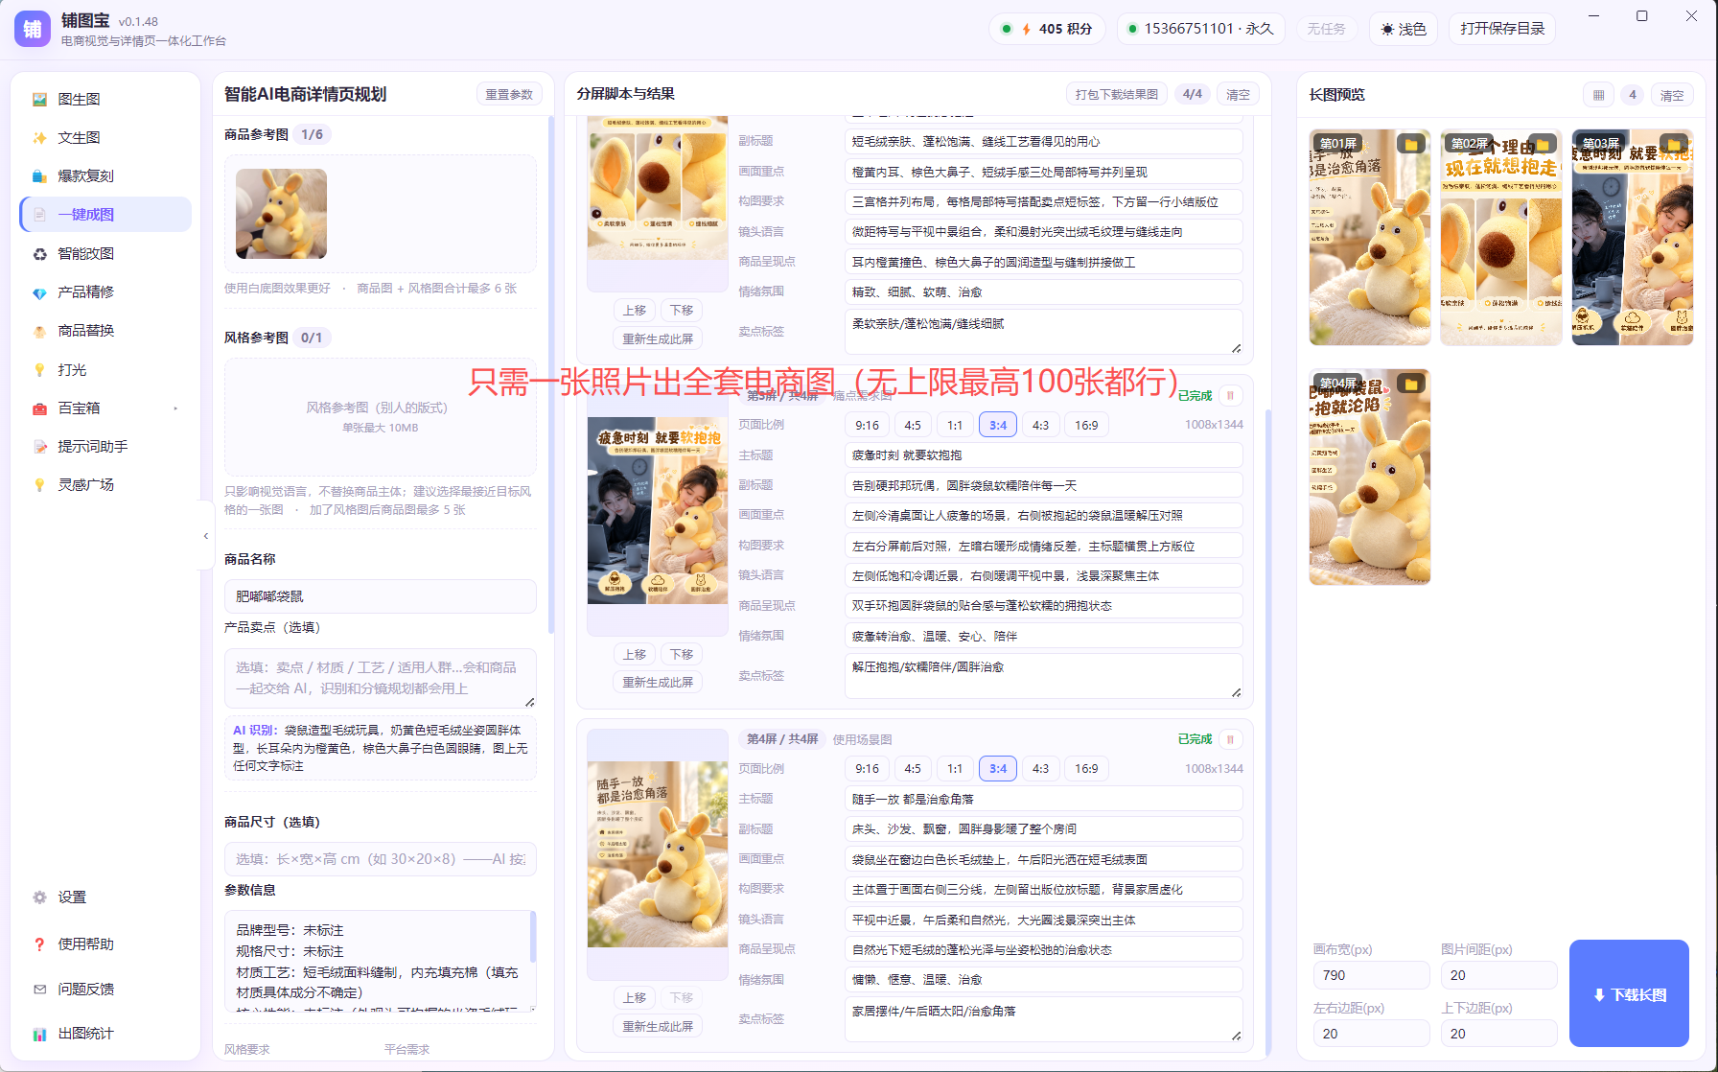Viewport: 1718px width, 1072px height.
Task: Click 上移 for the 第4屏 card
Action: (635, 998)
